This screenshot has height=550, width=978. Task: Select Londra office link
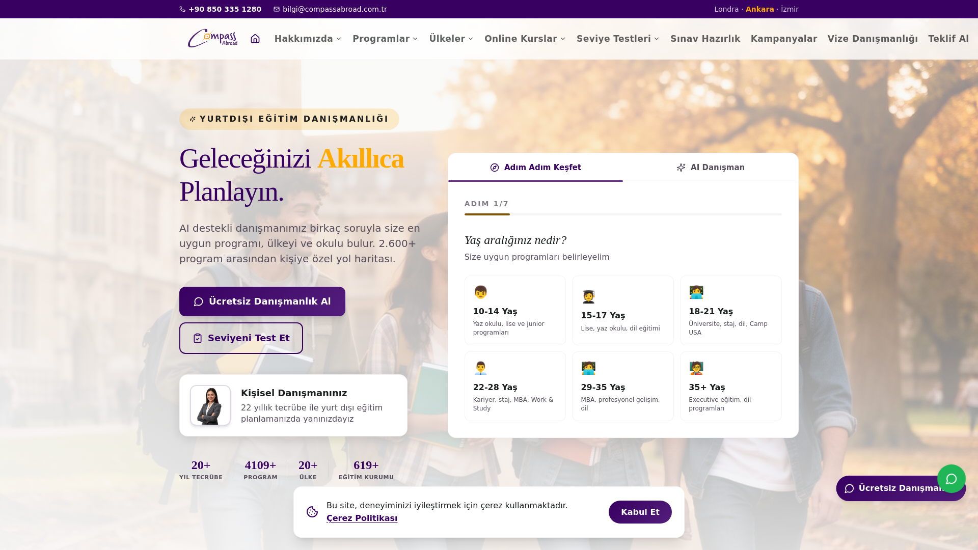[726, 9]
